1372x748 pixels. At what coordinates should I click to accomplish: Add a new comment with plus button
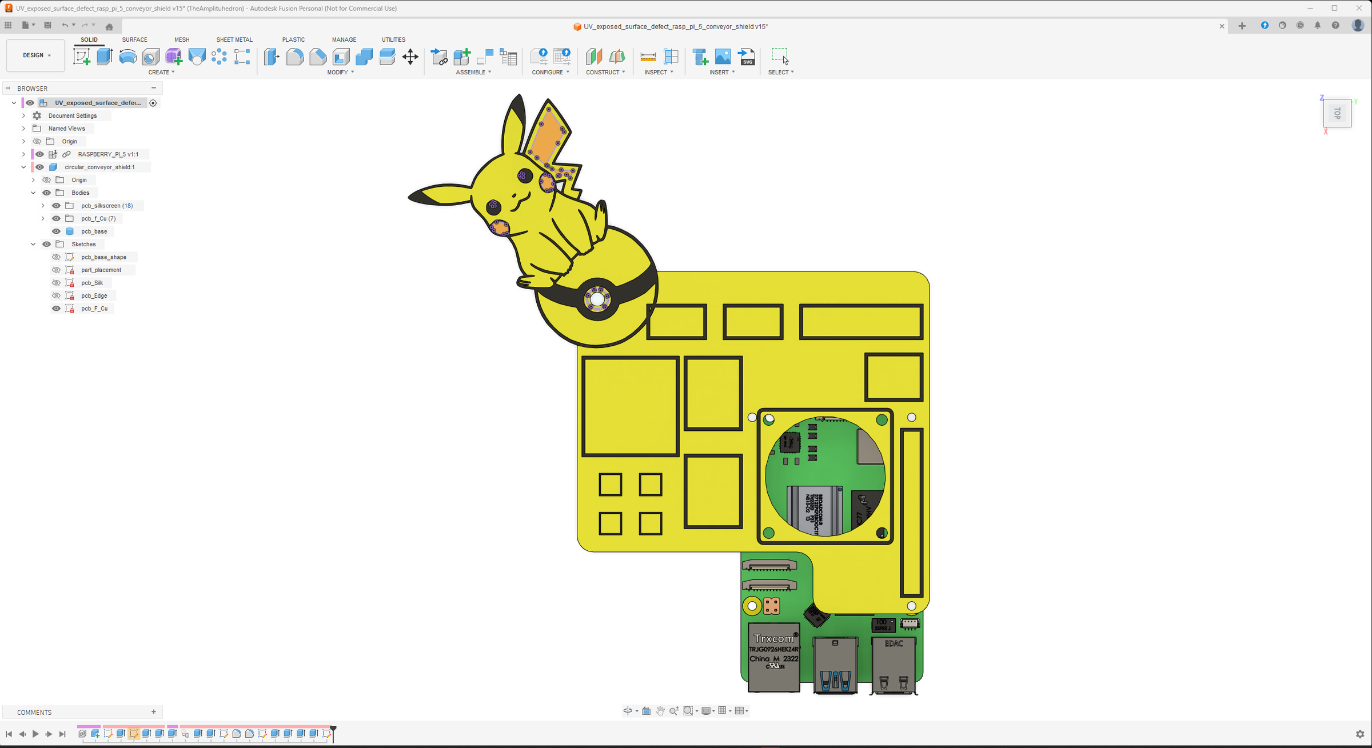point(154,712)
